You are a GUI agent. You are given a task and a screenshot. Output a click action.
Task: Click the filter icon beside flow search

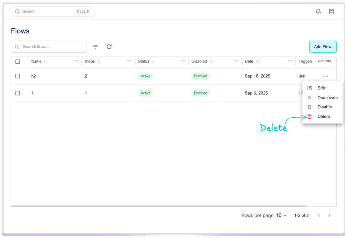point(95,47)
